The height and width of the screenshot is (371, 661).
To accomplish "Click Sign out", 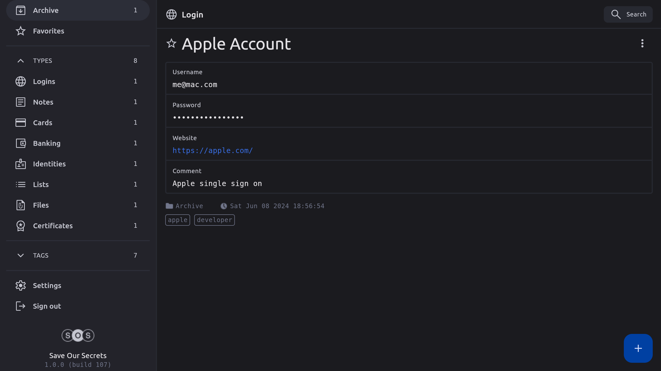I will point(47,306).
